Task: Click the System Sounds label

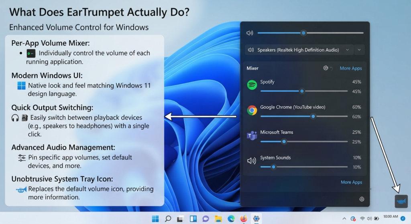Action: pyautogui.click(x=275, y=157)
